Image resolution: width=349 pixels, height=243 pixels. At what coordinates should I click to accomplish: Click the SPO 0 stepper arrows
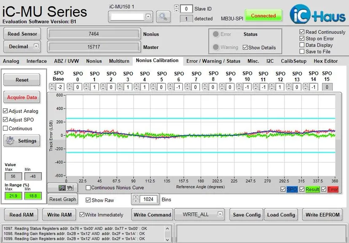70,87
